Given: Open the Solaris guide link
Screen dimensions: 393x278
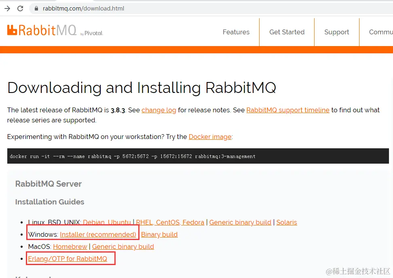Looking at the screenshot, I should pyautogui.click(x=287, y=222).
